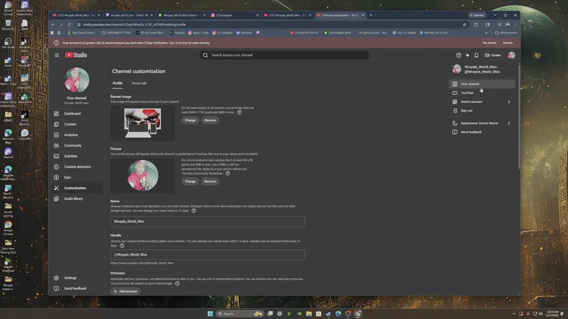Open the Gemini button in Chrome
The width and height of the screenshot is (568, 319).
click(477, 16)
